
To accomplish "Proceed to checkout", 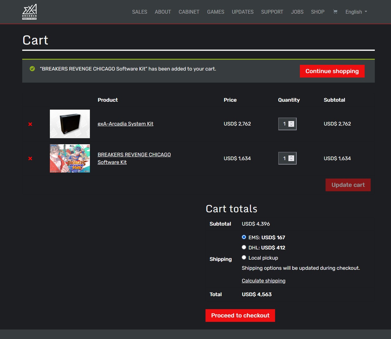I will 240,315.
